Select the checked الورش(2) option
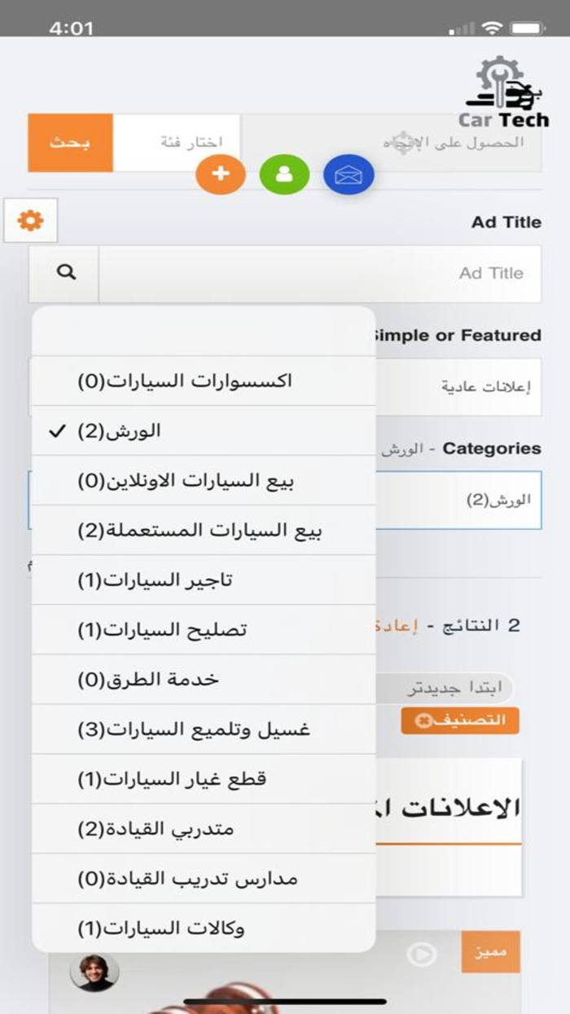570x1014 pixels. coord(204,431)
